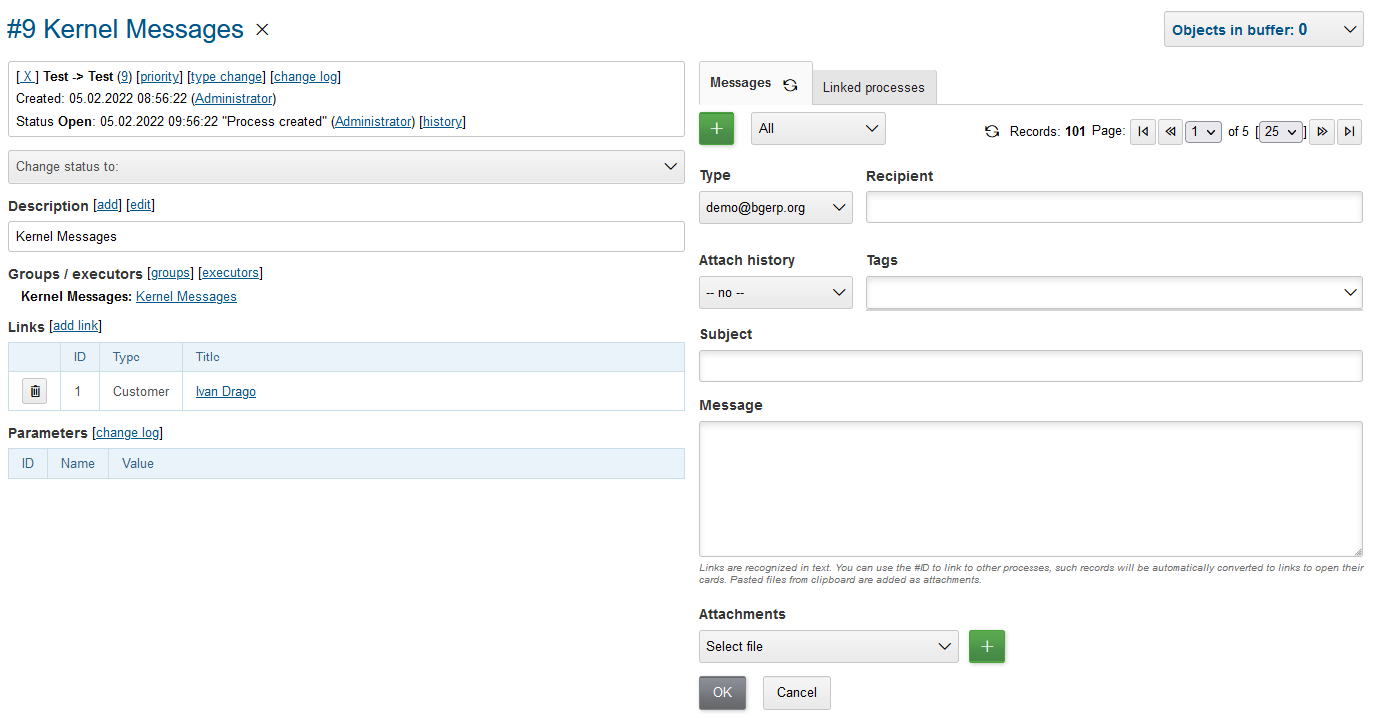Open the Objects in buffer dropdown

click(x=1262, y=29)
